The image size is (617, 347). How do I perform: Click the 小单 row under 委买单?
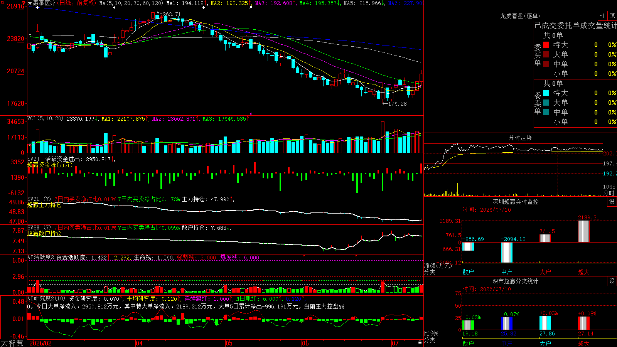click(579, 74)
